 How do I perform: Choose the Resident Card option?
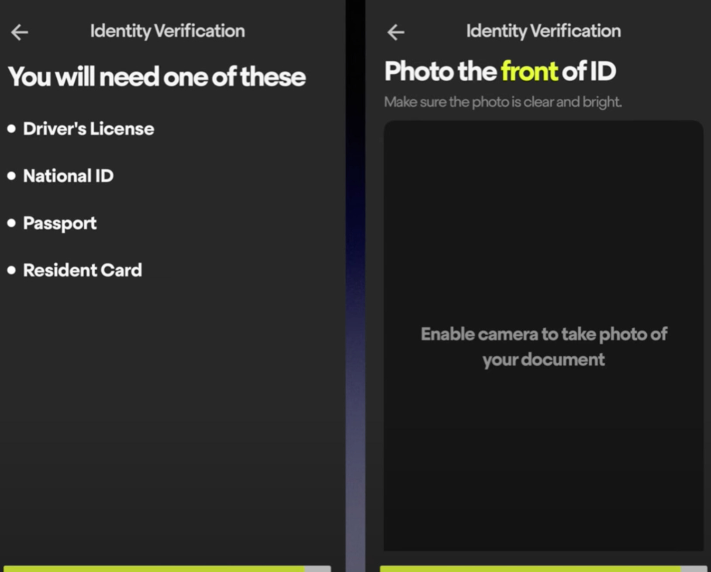pos(83,270)
